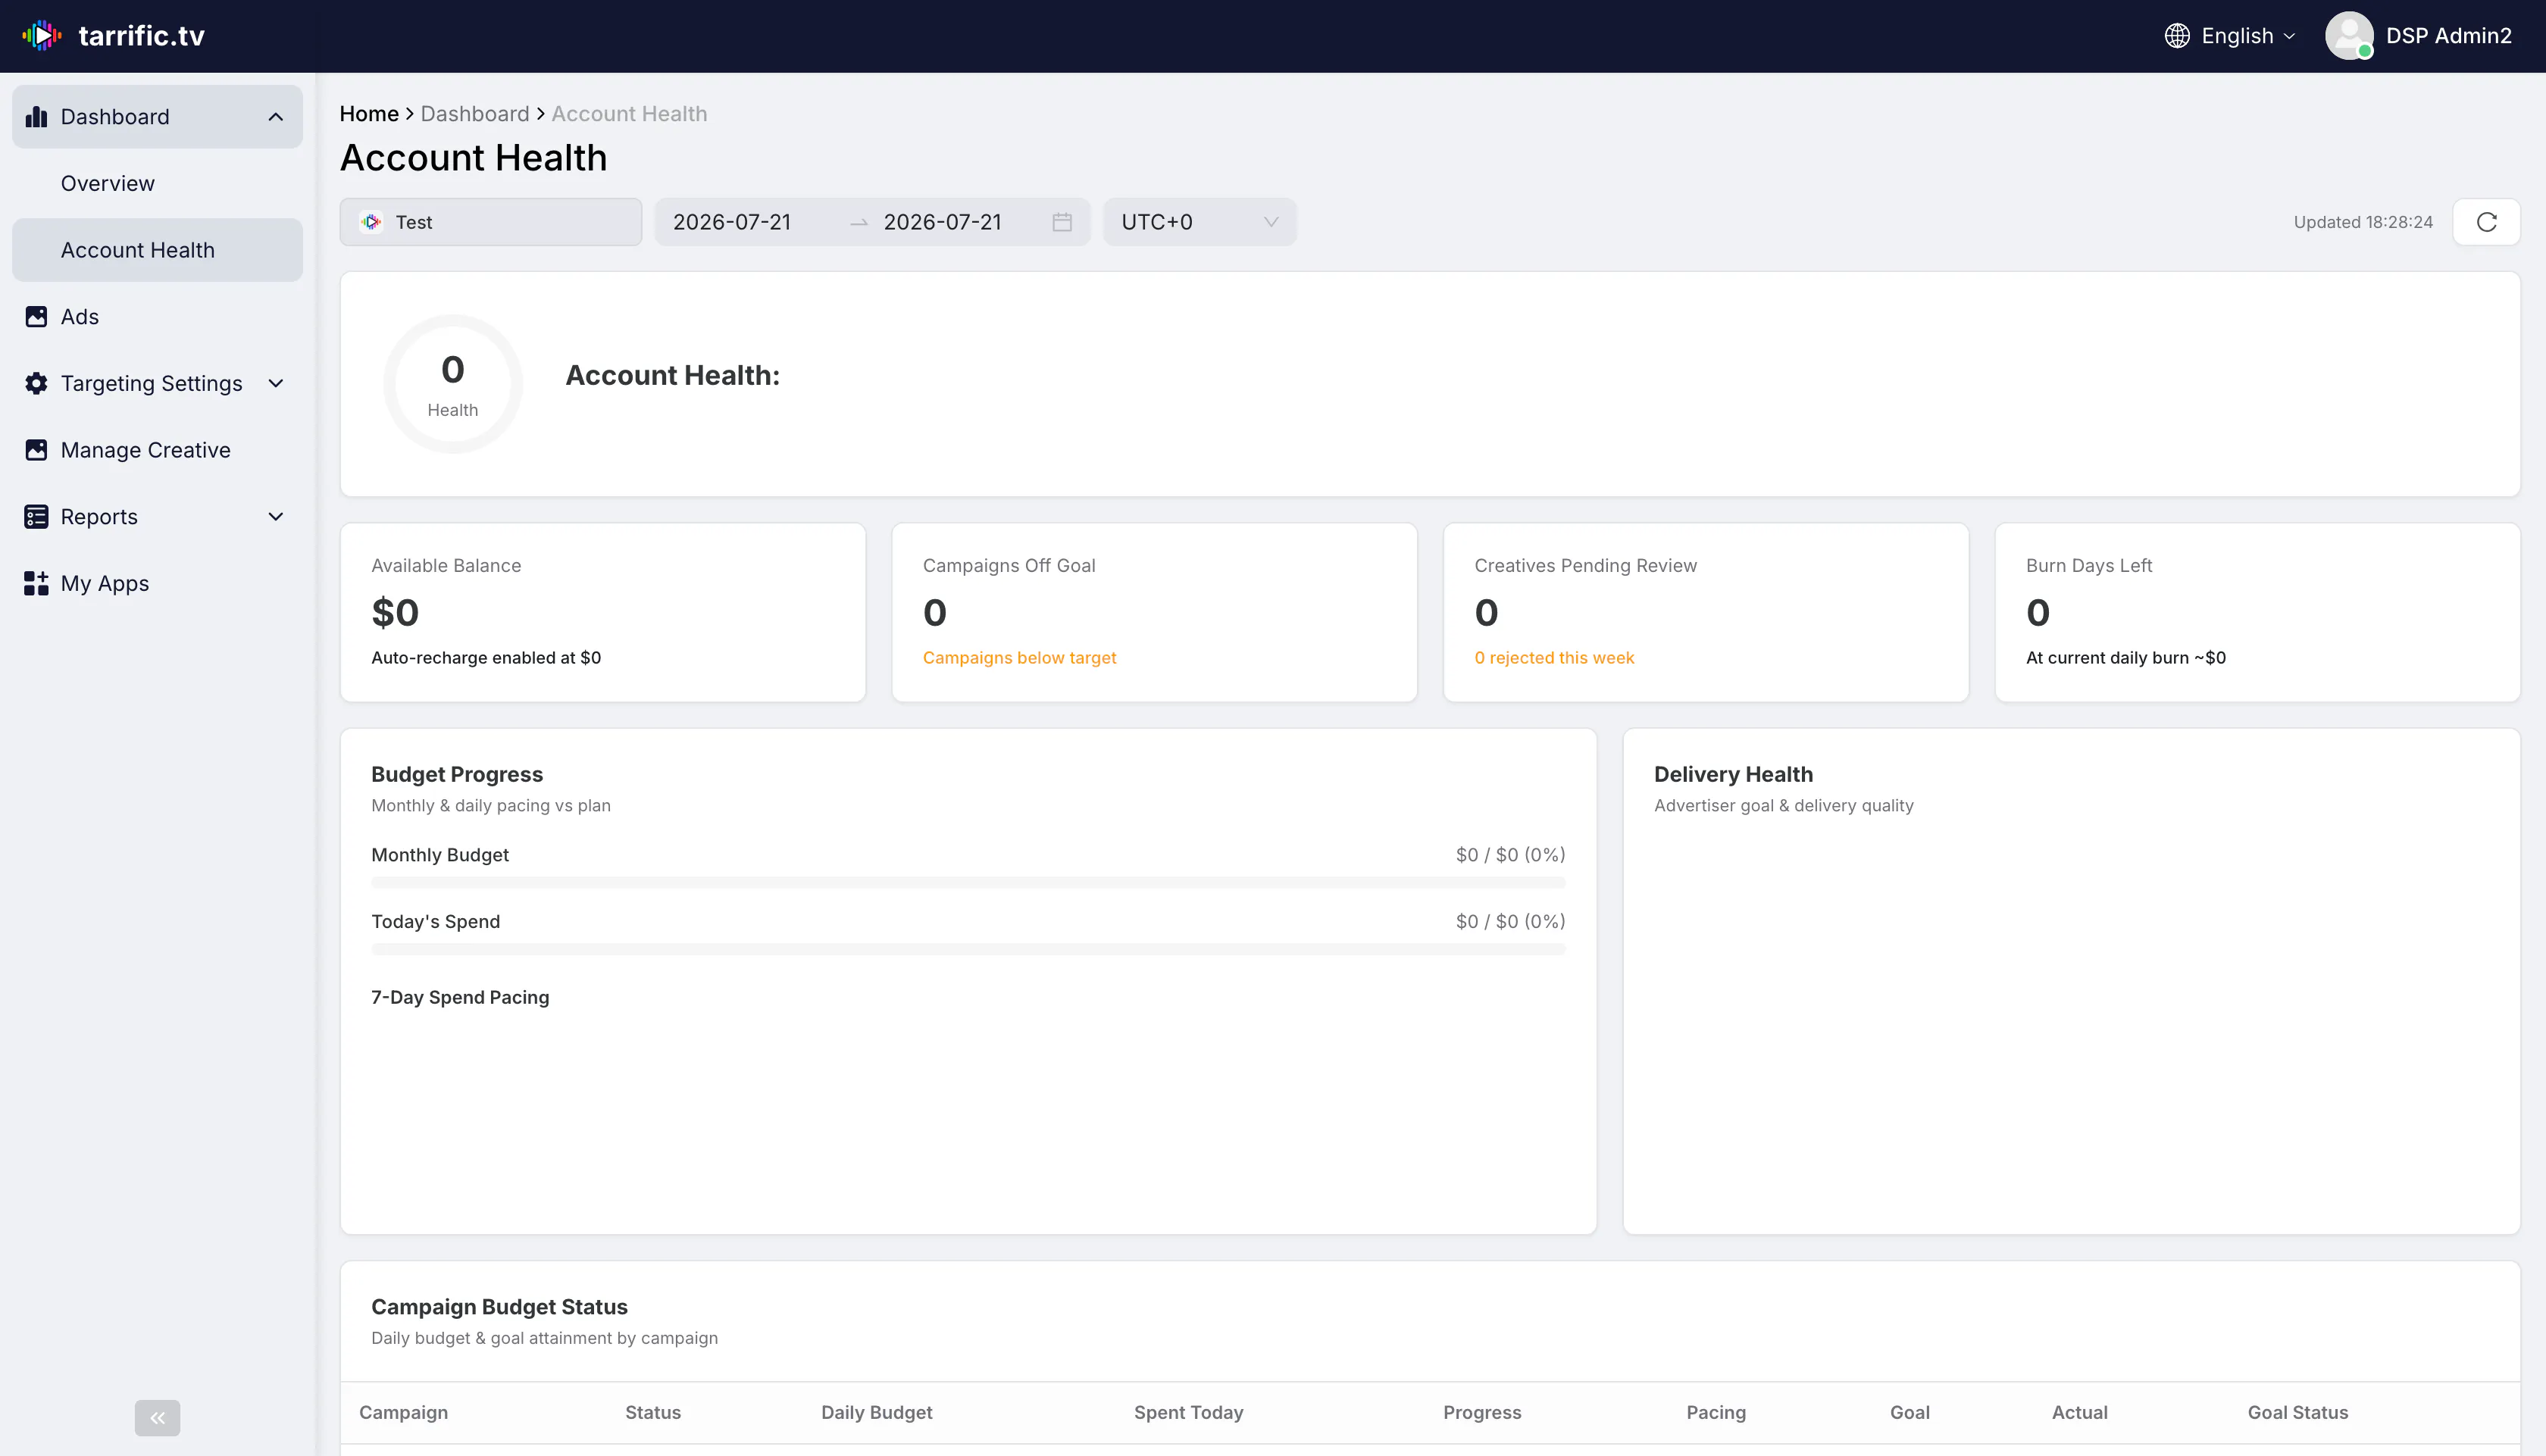Refresh data with the reload icon

2486,222
